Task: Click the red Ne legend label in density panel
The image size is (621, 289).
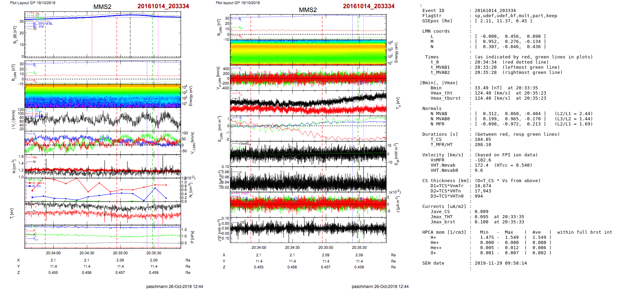Action: (35, 157)
